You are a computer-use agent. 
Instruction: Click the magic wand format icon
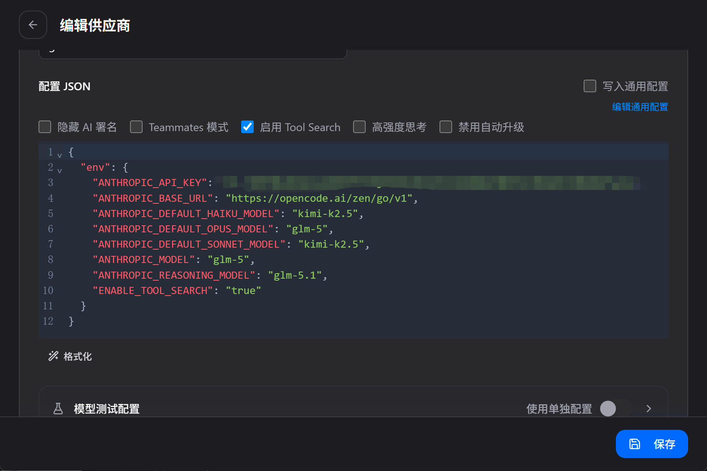(x=53, y=356)
